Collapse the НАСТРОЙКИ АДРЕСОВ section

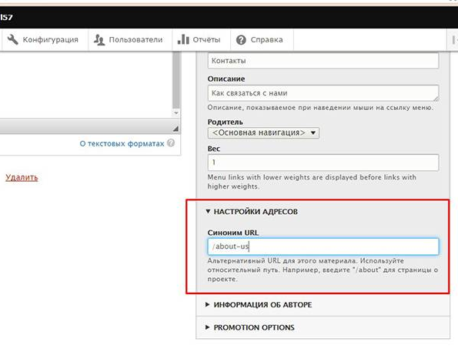(x=252, y=211)
